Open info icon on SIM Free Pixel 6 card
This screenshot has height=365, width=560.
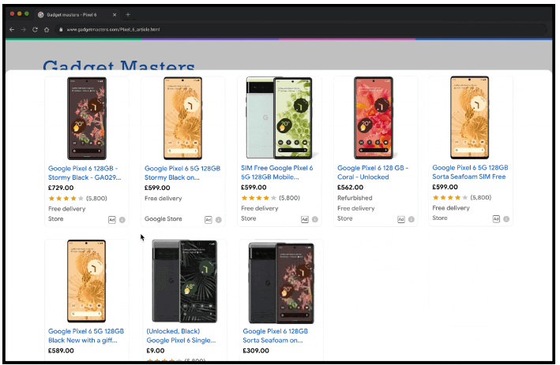315,219
